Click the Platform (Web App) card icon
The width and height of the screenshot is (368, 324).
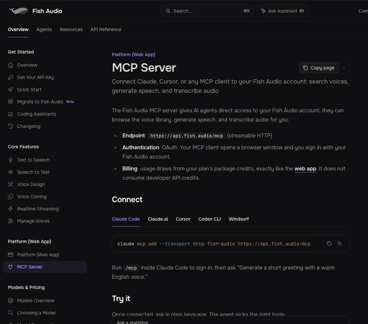(x=11, y=255)
